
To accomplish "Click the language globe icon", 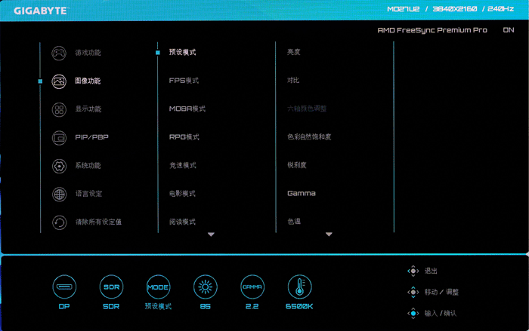I will [x=59, y=194].
